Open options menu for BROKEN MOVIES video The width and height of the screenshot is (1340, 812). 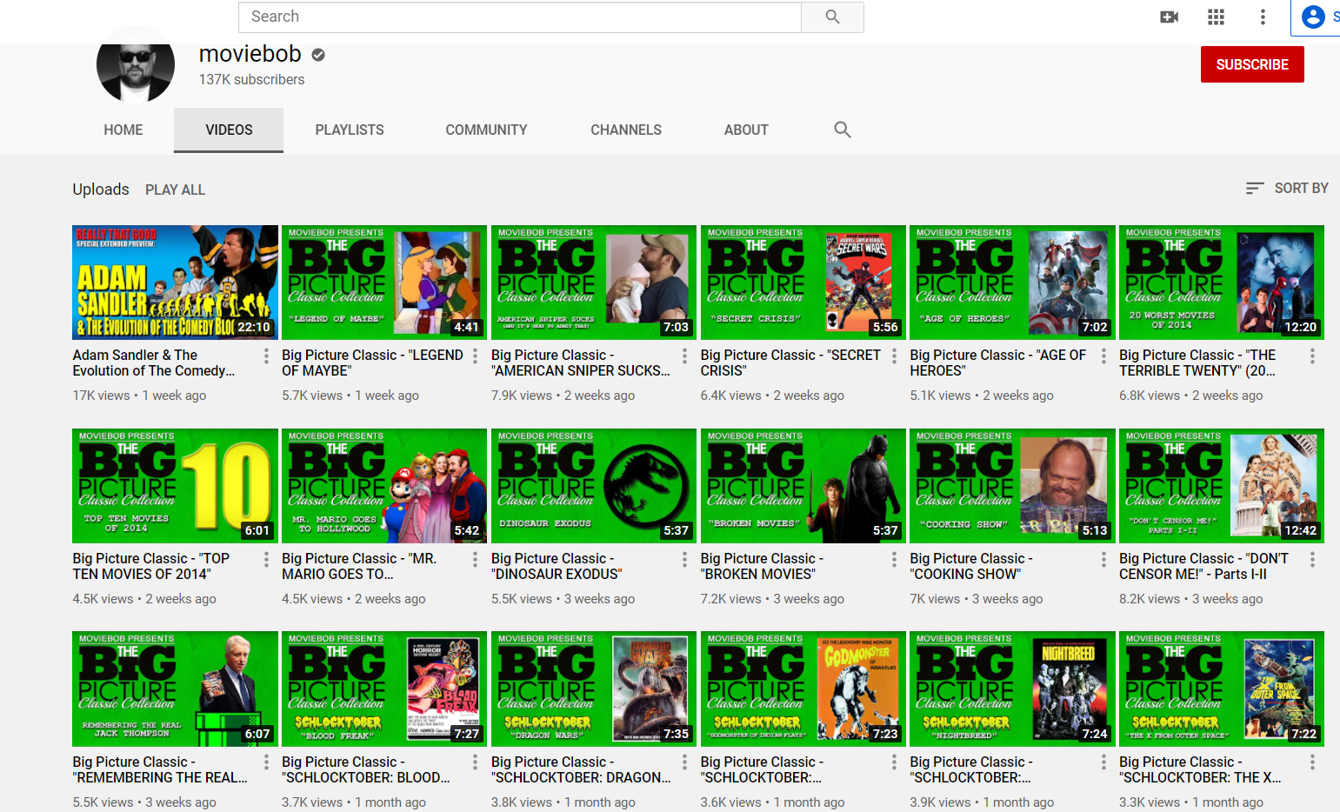[894, 559]
